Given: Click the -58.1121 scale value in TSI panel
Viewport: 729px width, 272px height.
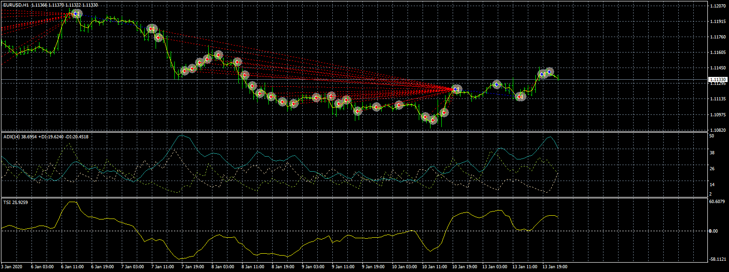Looking at the screenshot, I should click(718, 259).
